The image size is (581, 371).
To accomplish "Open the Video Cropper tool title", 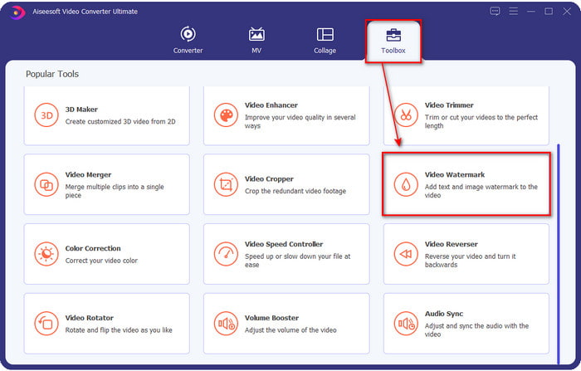I will tap(269, 179).
